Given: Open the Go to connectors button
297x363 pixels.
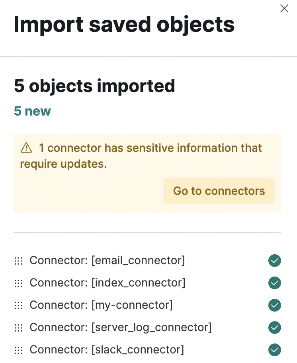Looking at the screenshot, I should point(219,191).
